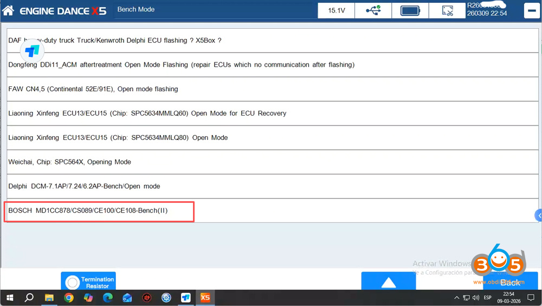Screen dimensions: 542x306
Task: Select FAW CN4,5 Continental open mode flashing
Action: pos(93,89)
